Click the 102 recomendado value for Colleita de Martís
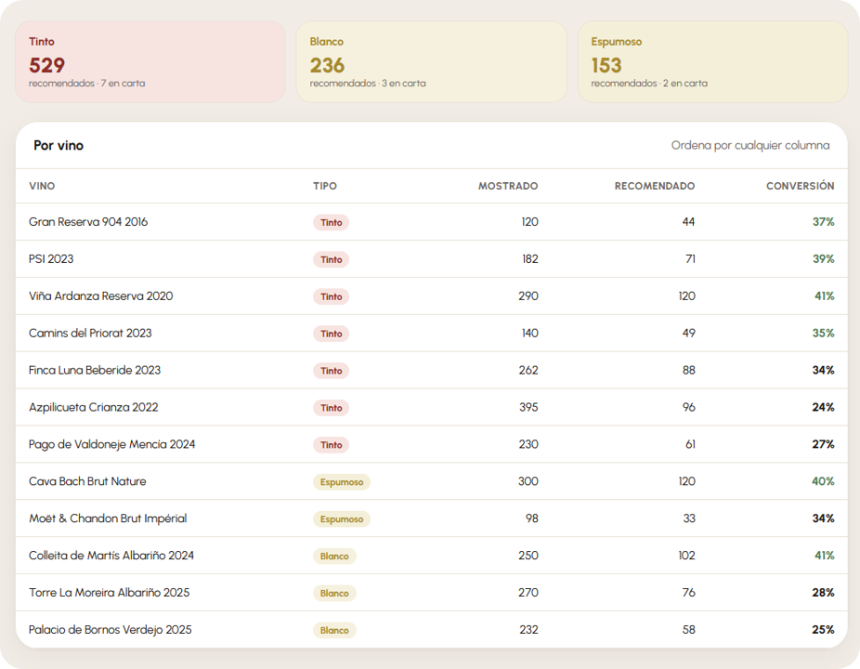 686,556
